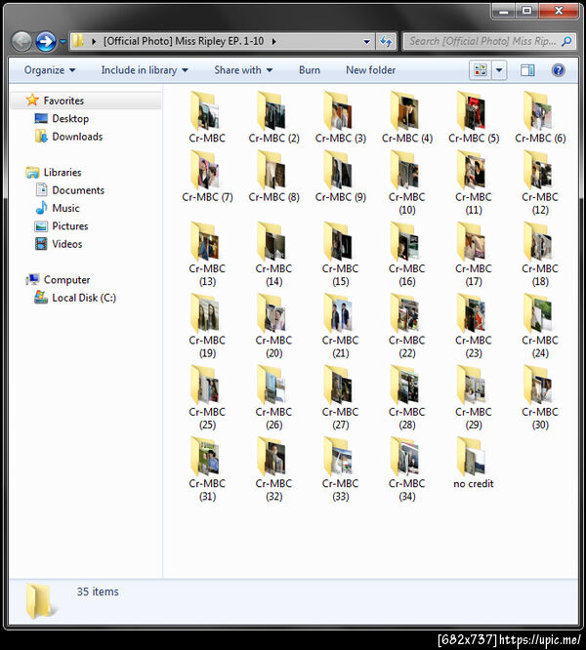Select the Cr-MBC (9) folder

(341, 177)
